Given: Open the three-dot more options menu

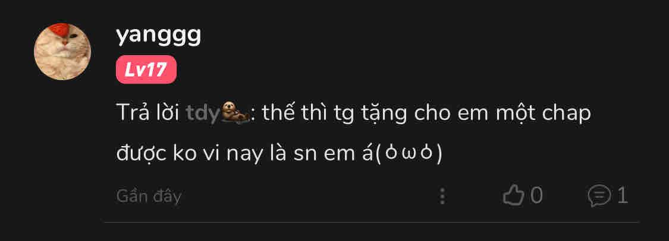Looking at the screenshot, I should coord(442,196).
